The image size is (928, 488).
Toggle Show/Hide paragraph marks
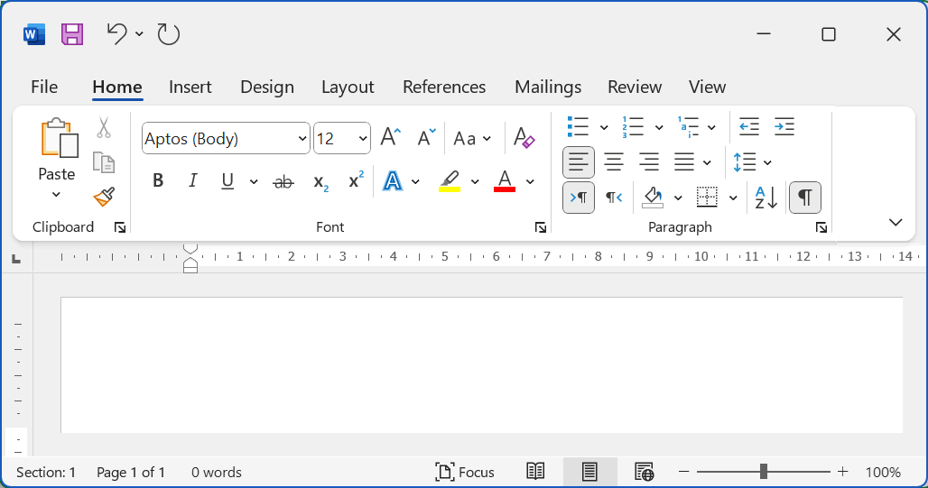coord(804,198)
